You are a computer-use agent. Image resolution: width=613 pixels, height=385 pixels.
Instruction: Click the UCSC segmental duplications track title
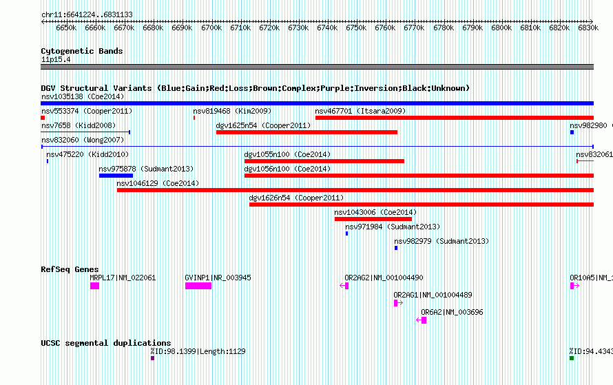(106, 343)
